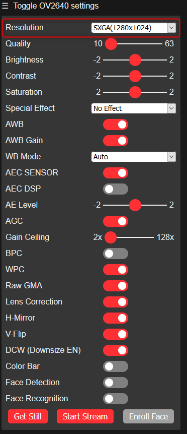Click the Quality slider handle
The image size is (187, 434).
pos(111,44)
